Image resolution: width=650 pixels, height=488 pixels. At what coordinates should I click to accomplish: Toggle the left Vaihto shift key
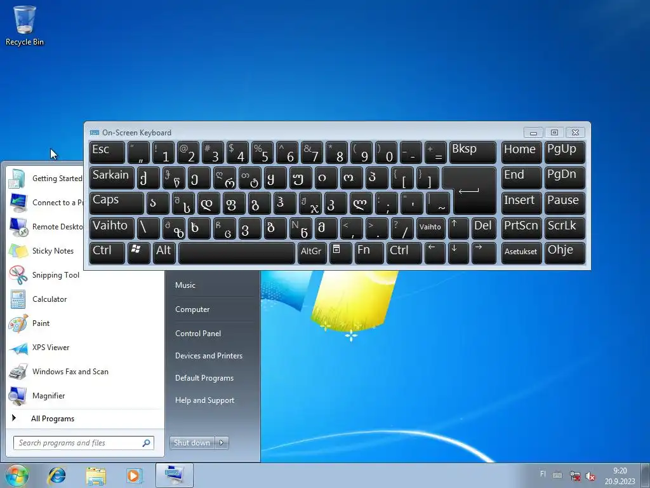coord(112,228)
